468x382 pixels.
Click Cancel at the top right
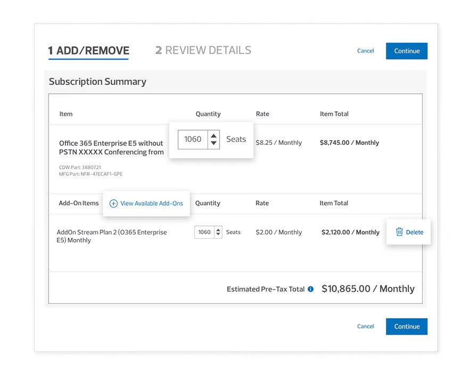pyautogui.click(x=365, y=51)
